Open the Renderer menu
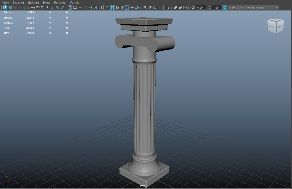 (x=60, y=3)
